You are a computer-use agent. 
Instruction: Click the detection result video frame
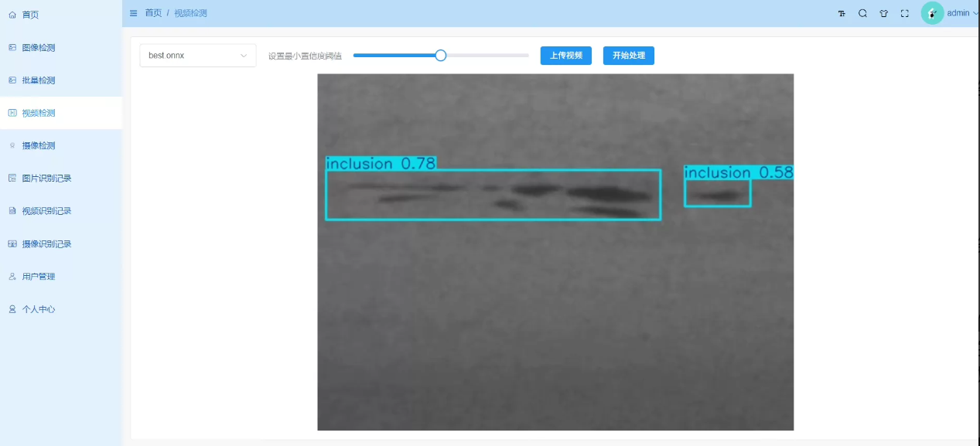click(x=555, y=252)
